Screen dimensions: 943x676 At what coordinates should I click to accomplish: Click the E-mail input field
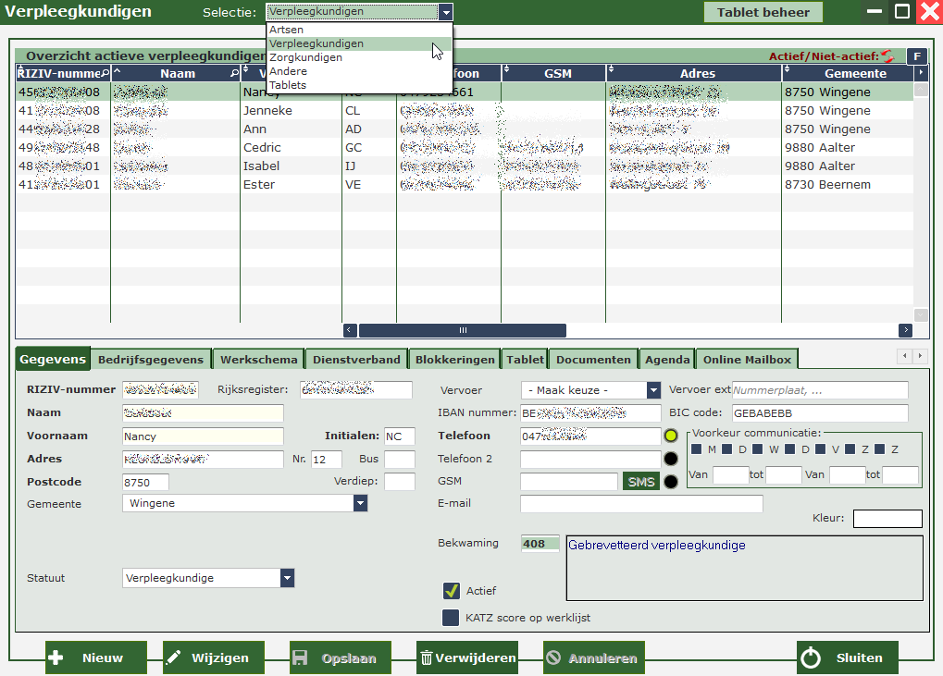641,504
